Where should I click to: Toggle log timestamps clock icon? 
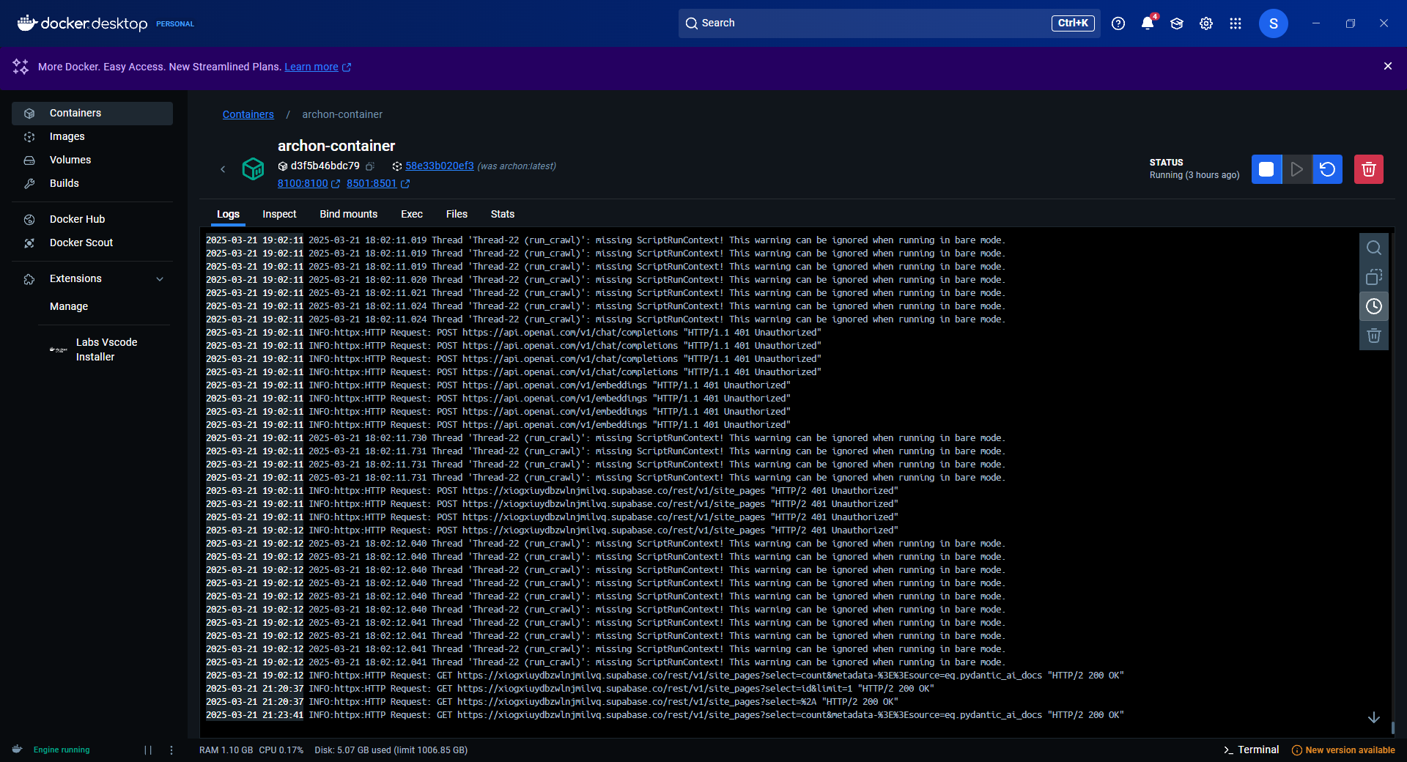(x=1374, y=306)
